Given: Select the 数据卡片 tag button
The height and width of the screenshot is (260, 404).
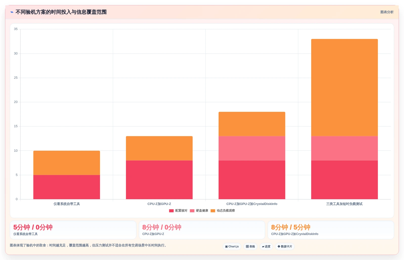Looking at the screenshot, I should point(285,247).
